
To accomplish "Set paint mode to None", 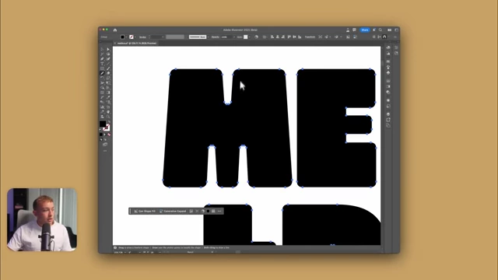I will 110,135.
